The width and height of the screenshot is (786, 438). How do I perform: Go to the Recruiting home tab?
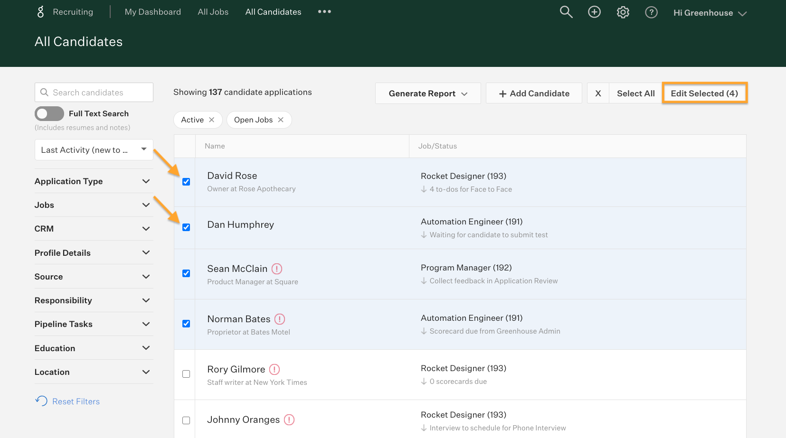click(x=73, y=12)
